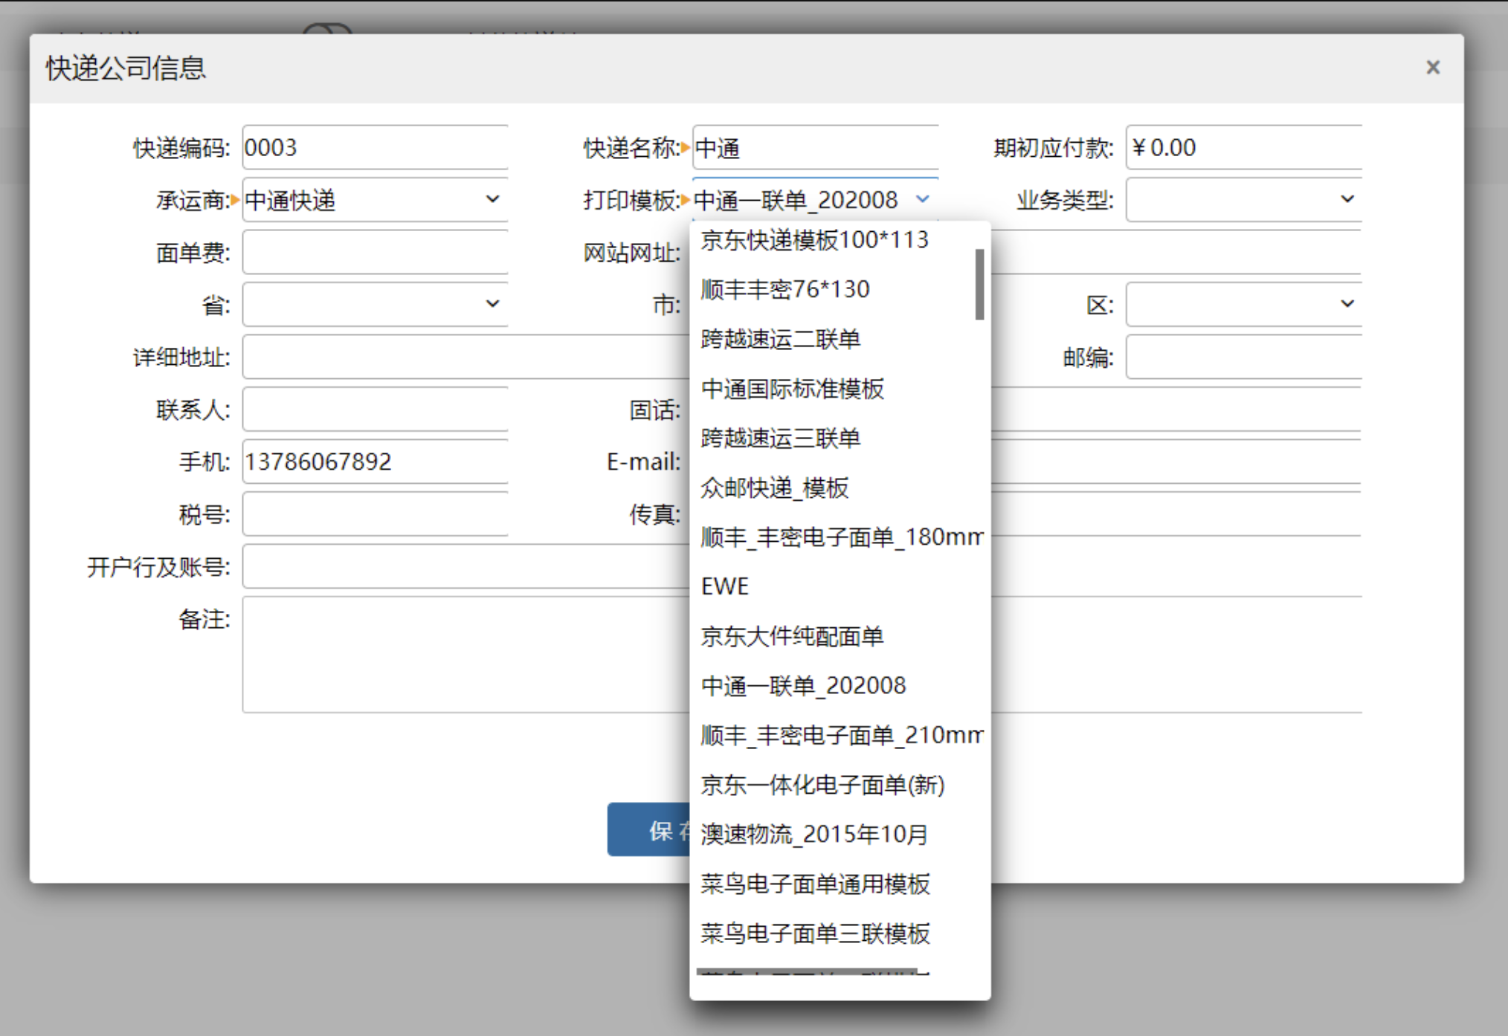Image resolution: width=1508 pixels, height=1036 pixels.
Task: Click the 快递编码 input field
Action: pos(375,148)
